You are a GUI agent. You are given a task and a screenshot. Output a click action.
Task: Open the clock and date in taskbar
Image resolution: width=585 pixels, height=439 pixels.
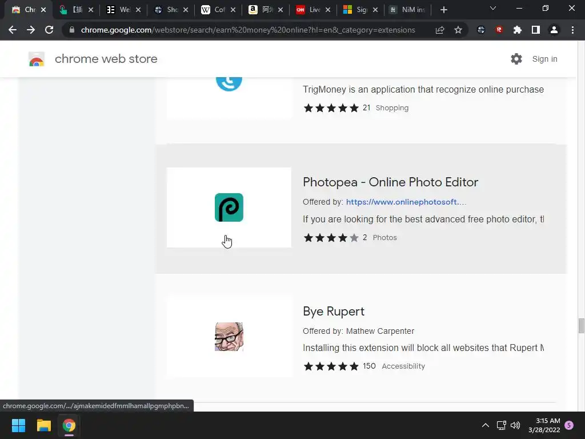[544, 425]
